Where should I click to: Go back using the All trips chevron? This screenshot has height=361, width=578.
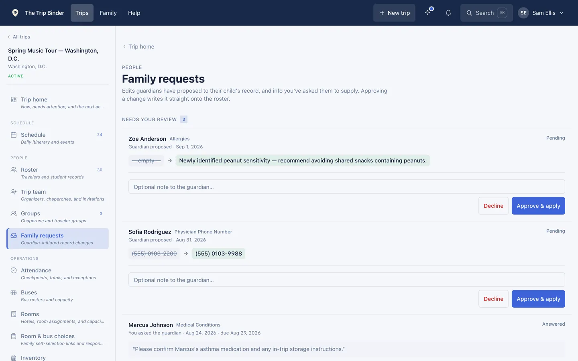9,37
